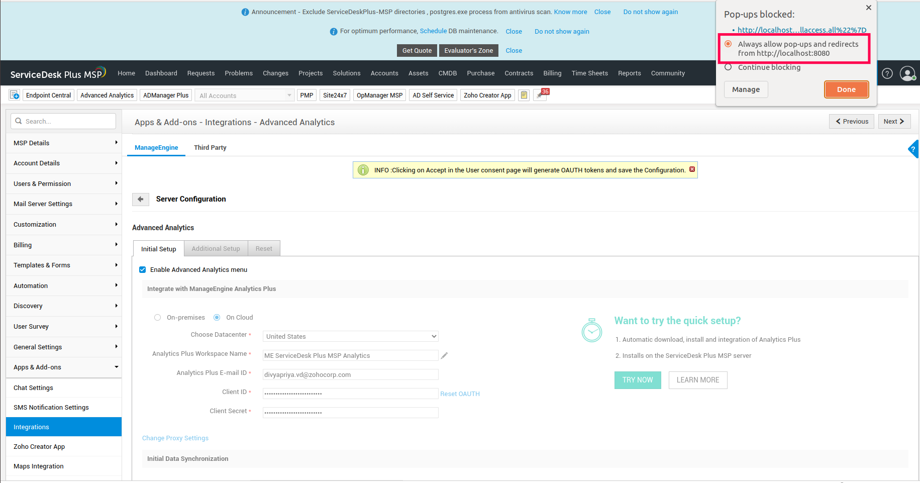
Task: Open Zoho Creator App toolbar button
Action: tap(487, 95)
